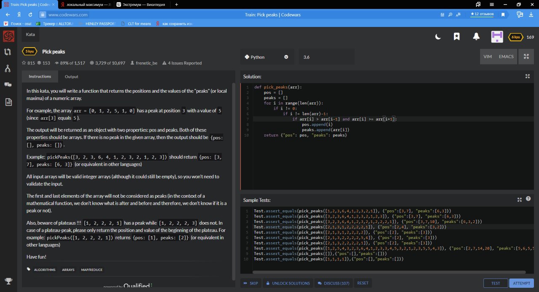Bookmark the page with address bar bookmark icon
The image size is (539, 292).
pos(503,14)
